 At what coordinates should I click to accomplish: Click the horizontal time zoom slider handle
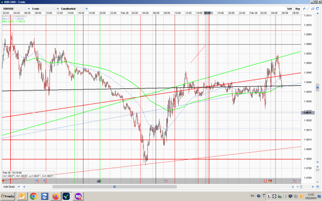301,187
